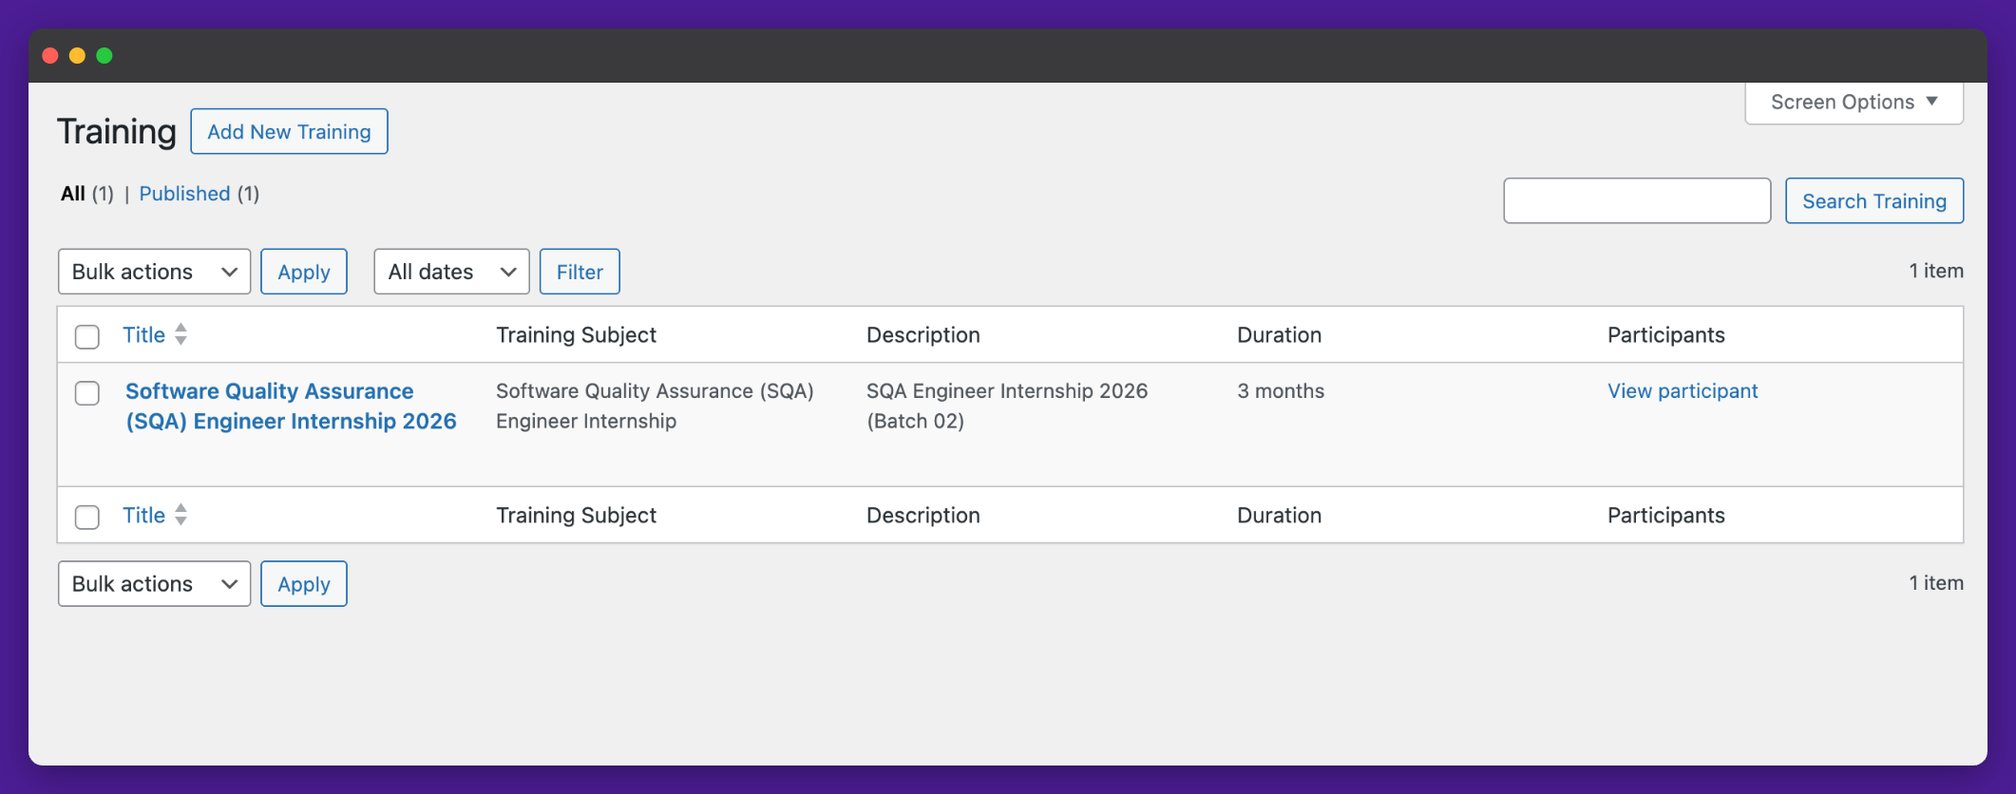Viewport: 2016px width, 794px height.
Task: Click the yellow minimize window button
Action: pos(78,56)
